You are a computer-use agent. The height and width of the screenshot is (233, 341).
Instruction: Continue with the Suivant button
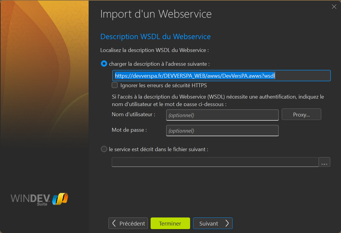tap(213, 223)
